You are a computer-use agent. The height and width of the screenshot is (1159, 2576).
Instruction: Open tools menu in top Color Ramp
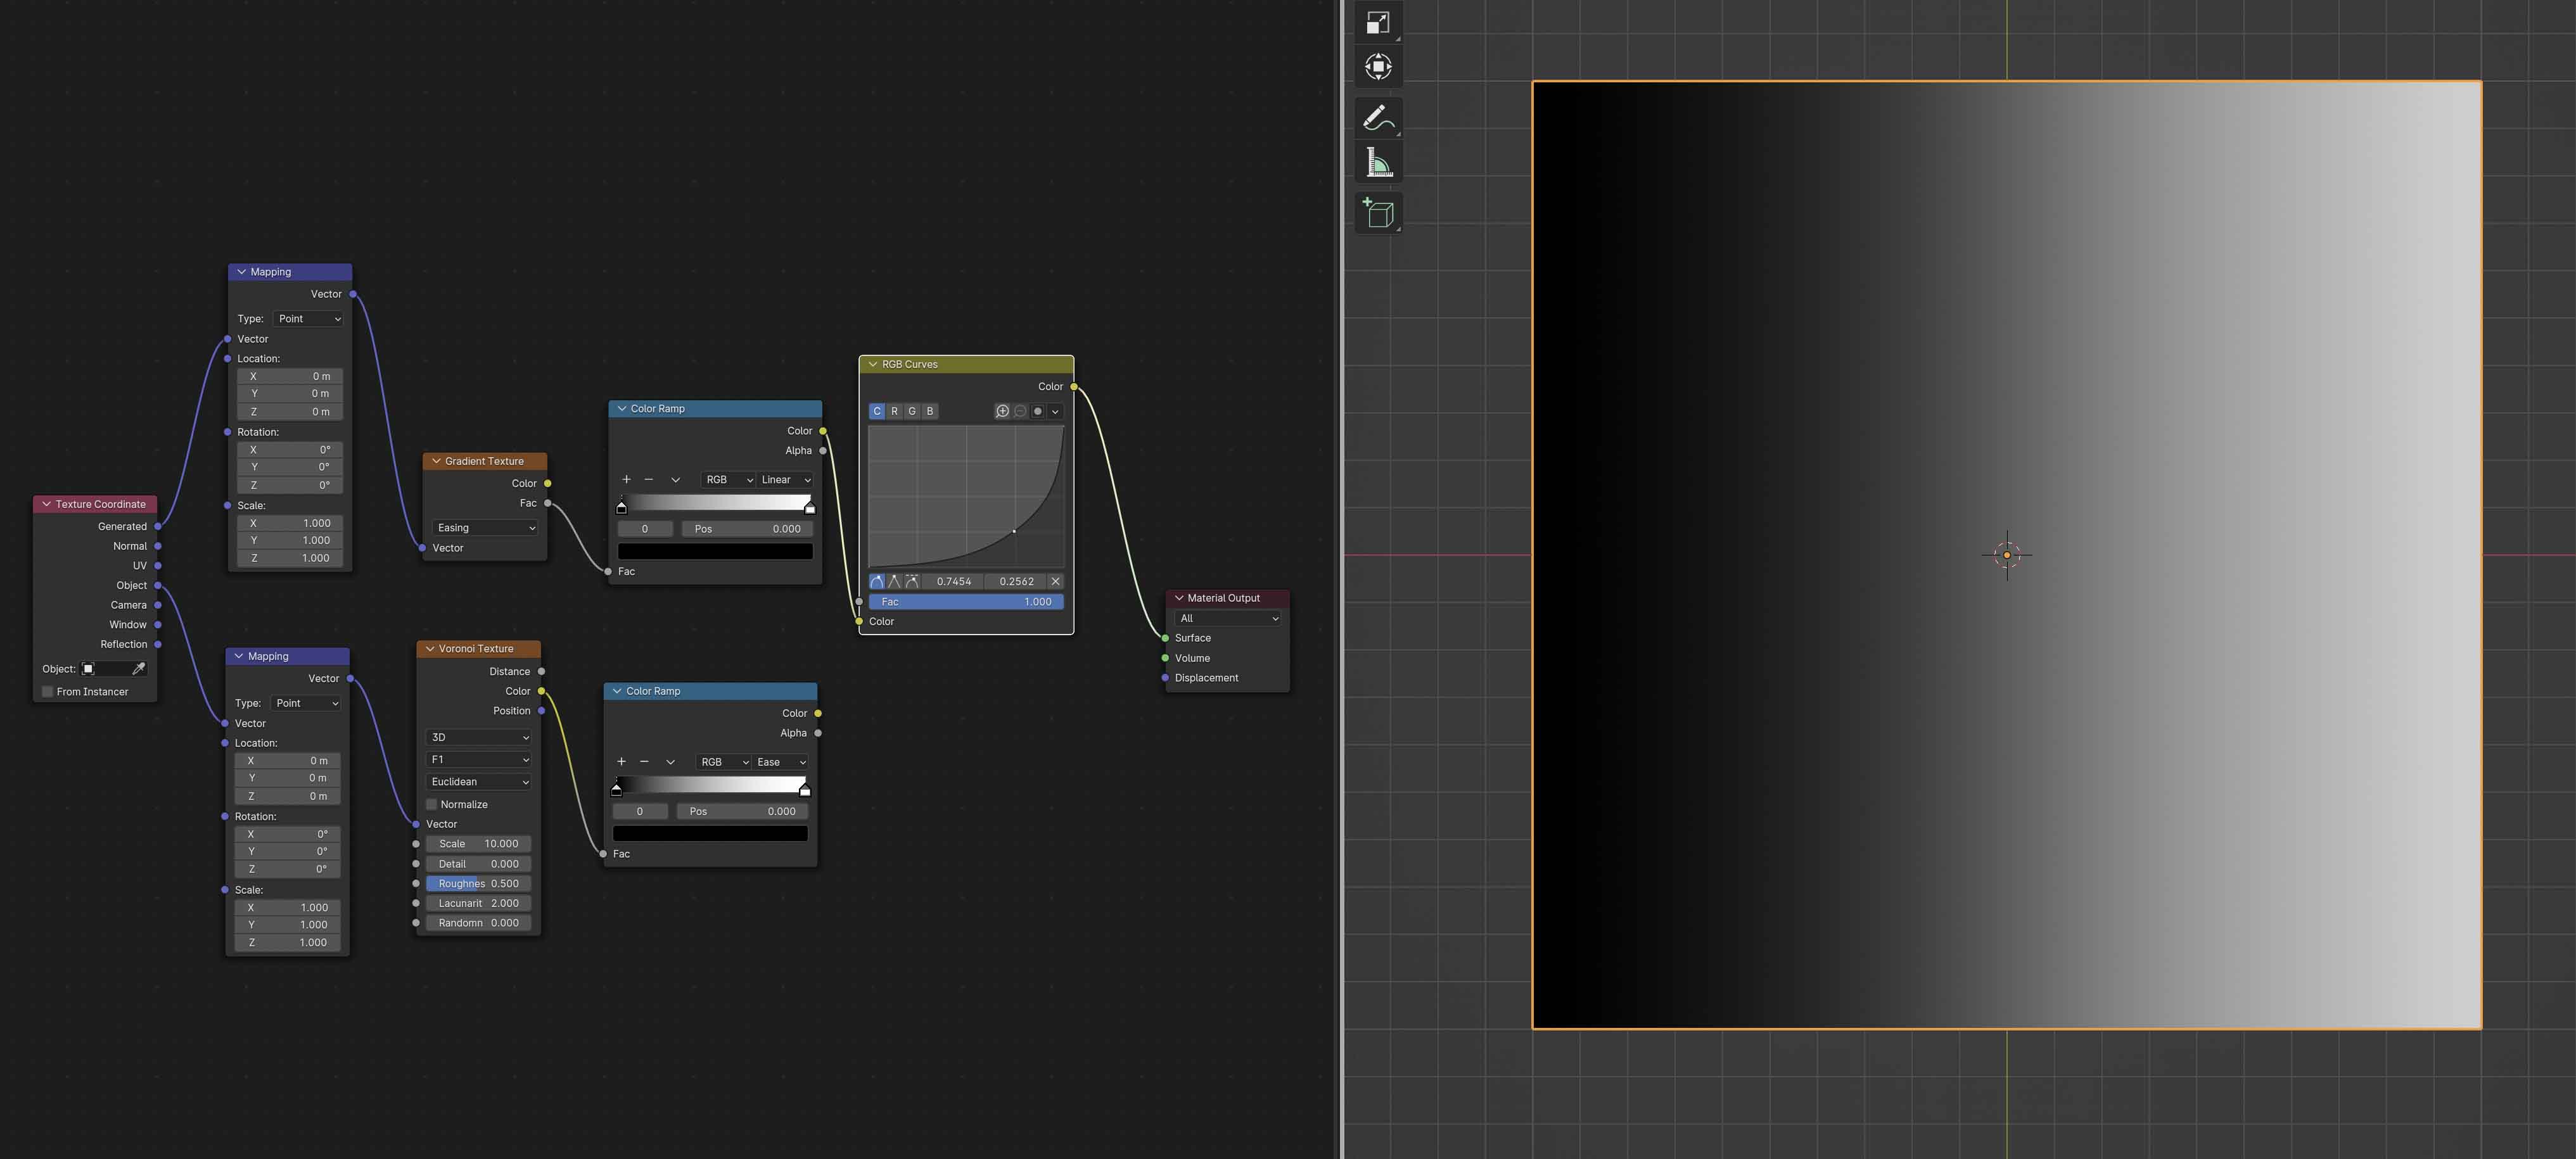coord(676,480)
